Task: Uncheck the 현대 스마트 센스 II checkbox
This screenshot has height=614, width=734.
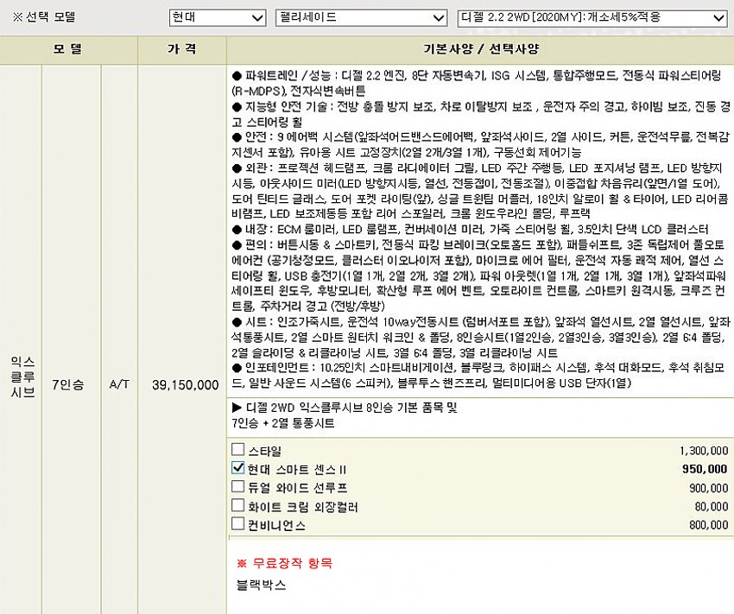Action: tap(238, 469)
